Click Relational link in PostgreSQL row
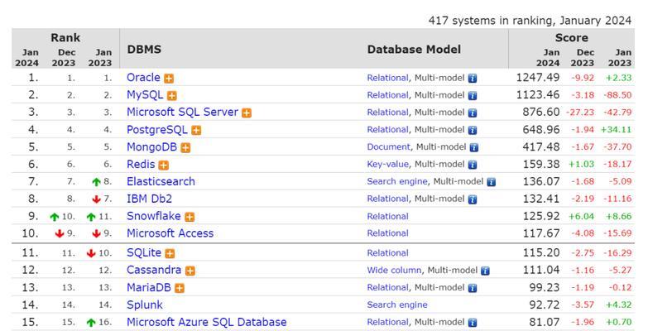 click(x=387, y=130)
